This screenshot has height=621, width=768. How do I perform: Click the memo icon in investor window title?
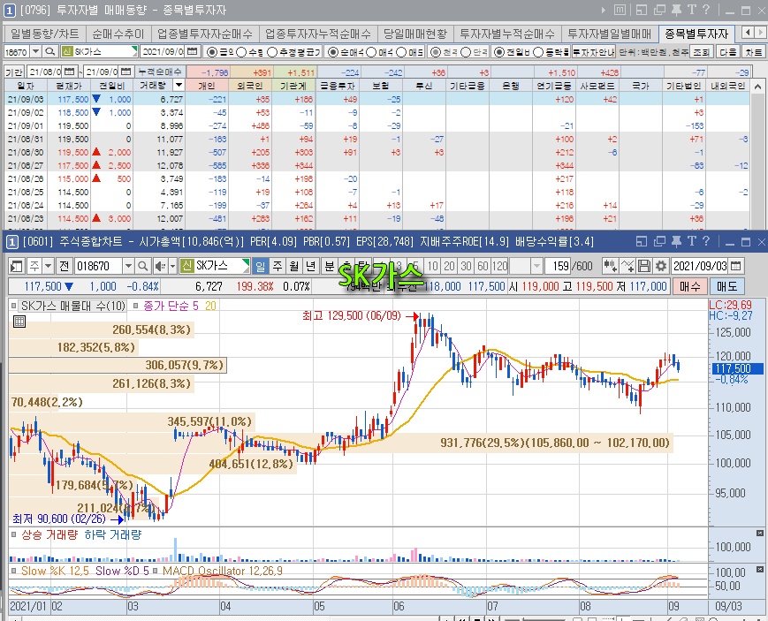pos(620,10)
